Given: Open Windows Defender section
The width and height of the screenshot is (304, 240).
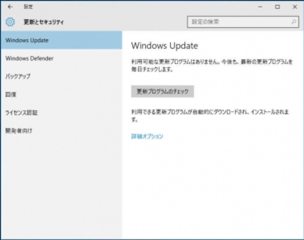Looking at the screenshot, I should click(x=62, y=58).
